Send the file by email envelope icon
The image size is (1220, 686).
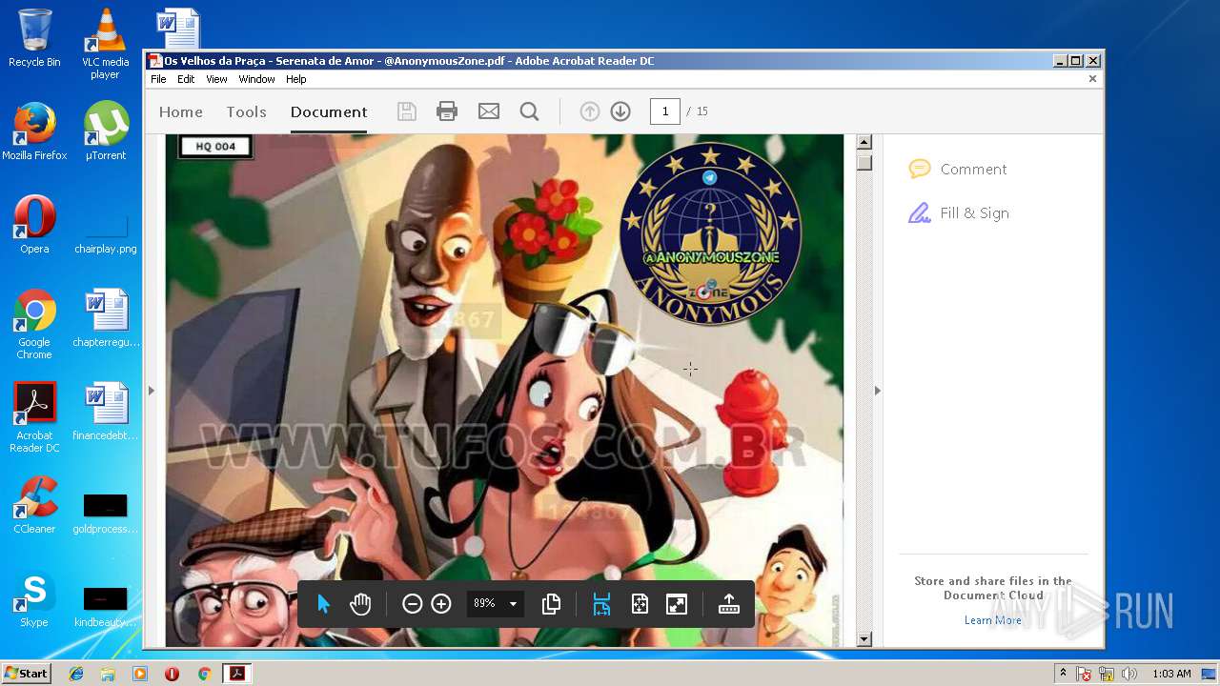489,111
